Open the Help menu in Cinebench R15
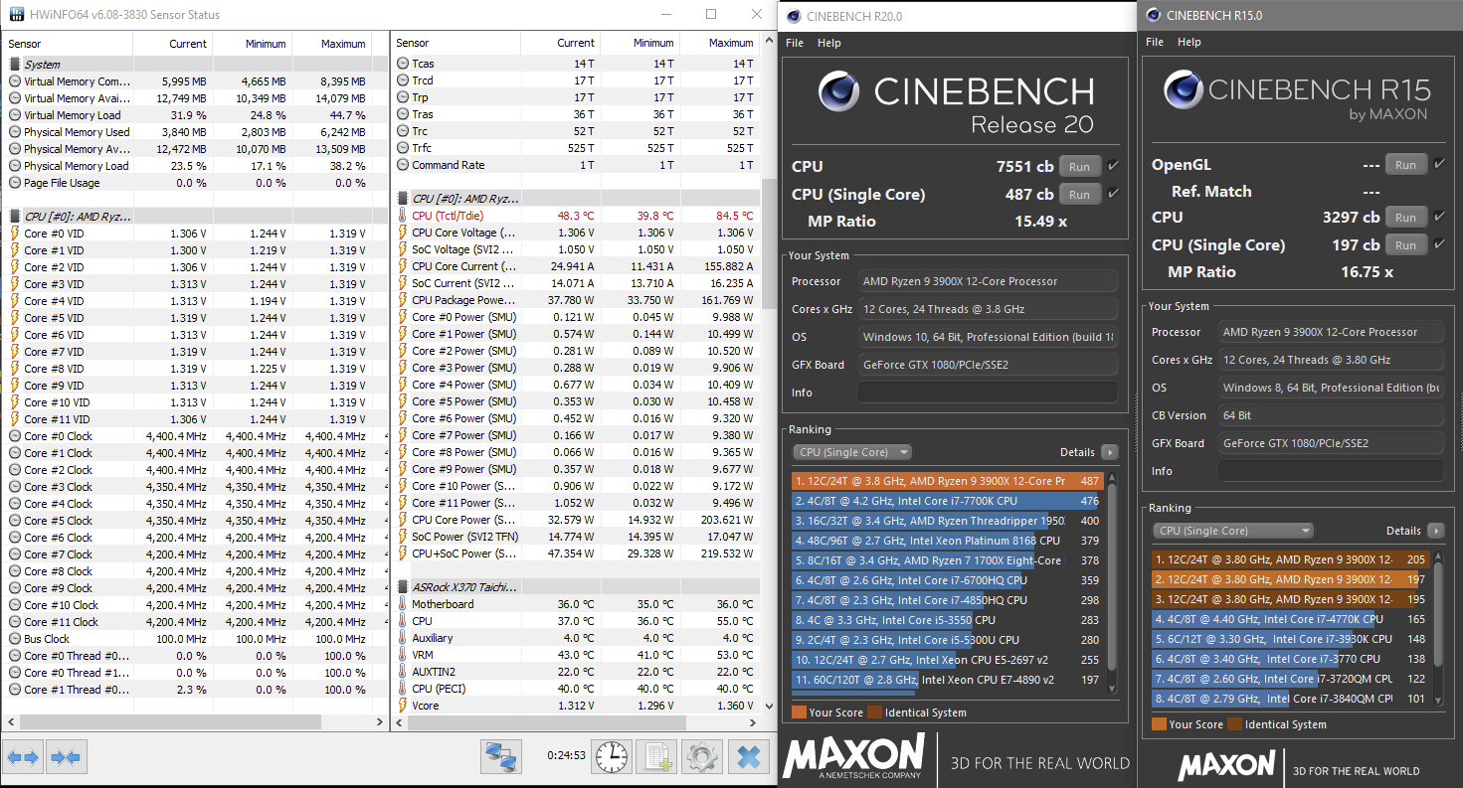The width and height of the screenshot is (1463, 788). 1189,42
